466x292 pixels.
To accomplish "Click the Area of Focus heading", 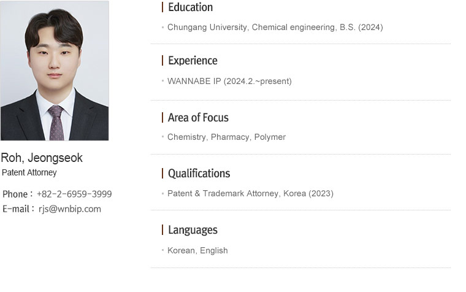I will (198, 118).
